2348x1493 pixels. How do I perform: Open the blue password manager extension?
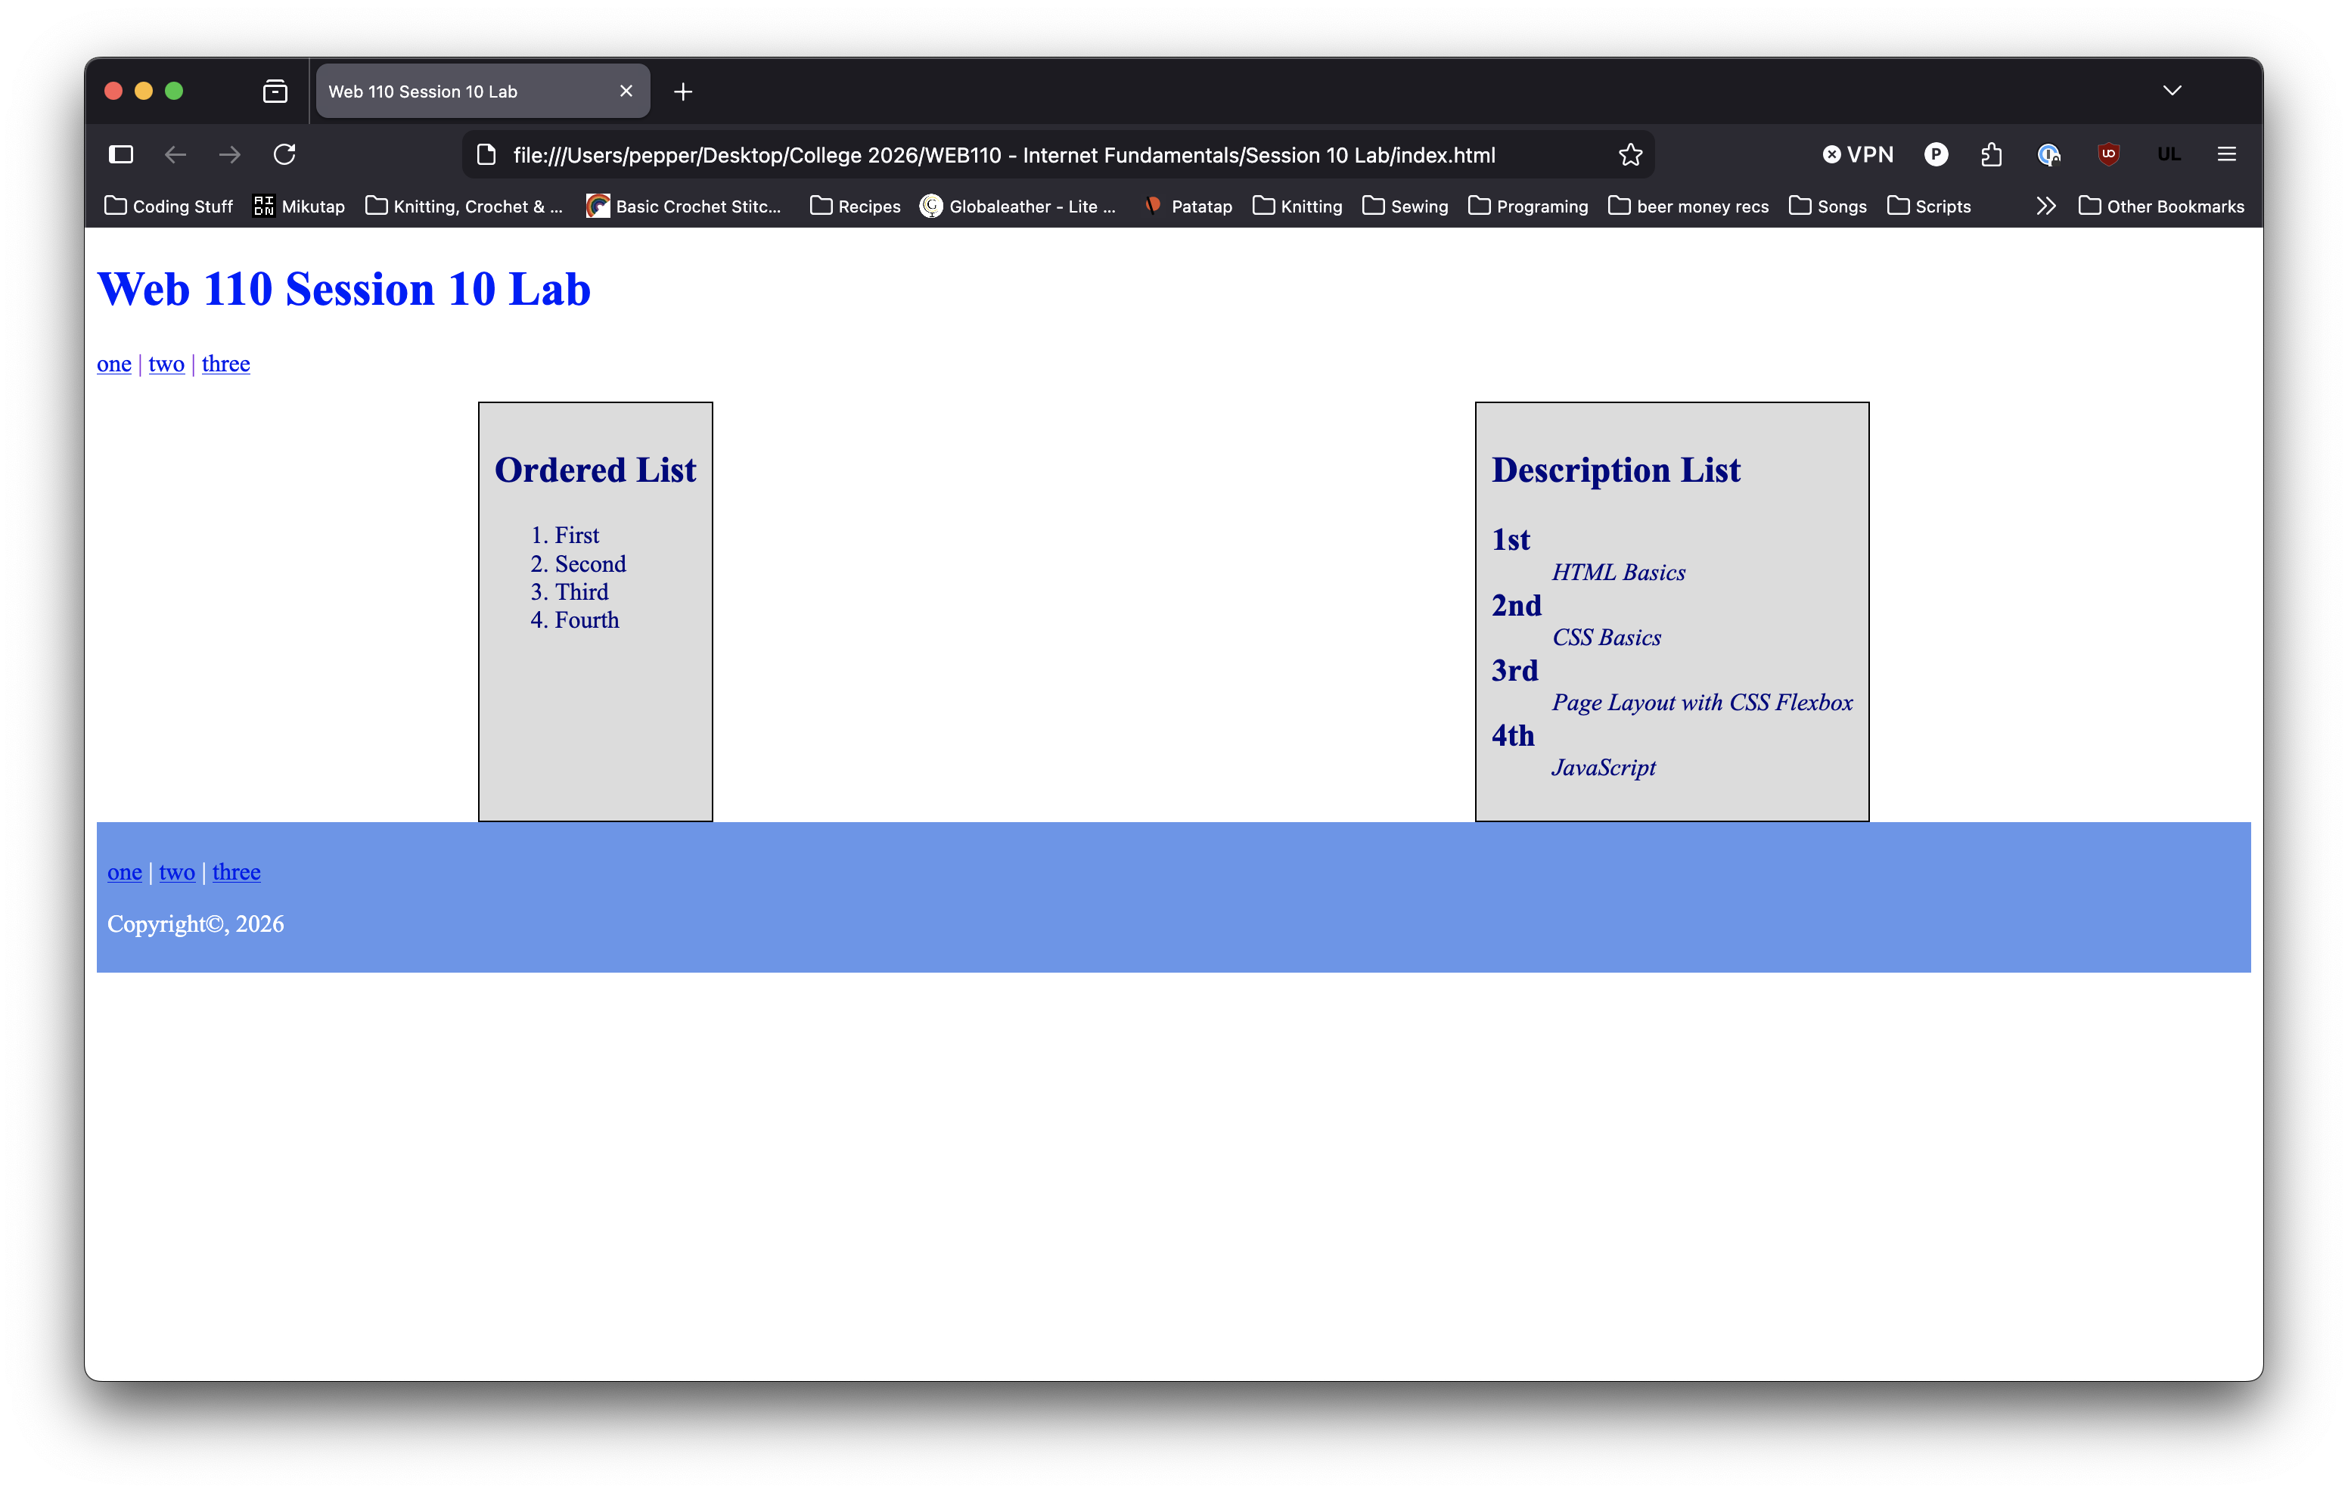2048,154
